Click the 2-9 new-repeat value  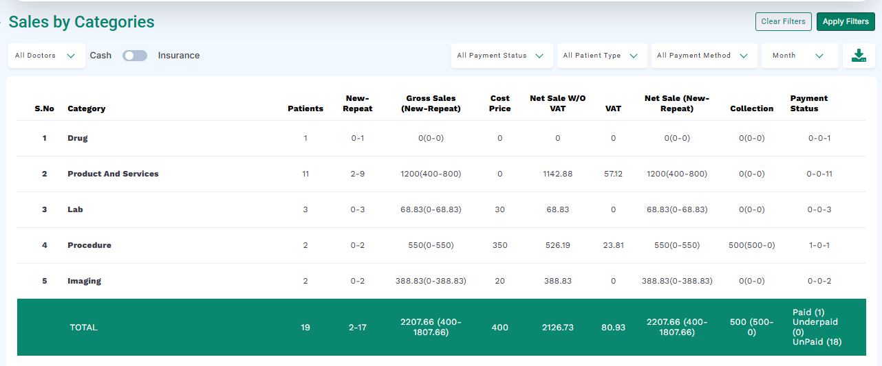[358, 174]
